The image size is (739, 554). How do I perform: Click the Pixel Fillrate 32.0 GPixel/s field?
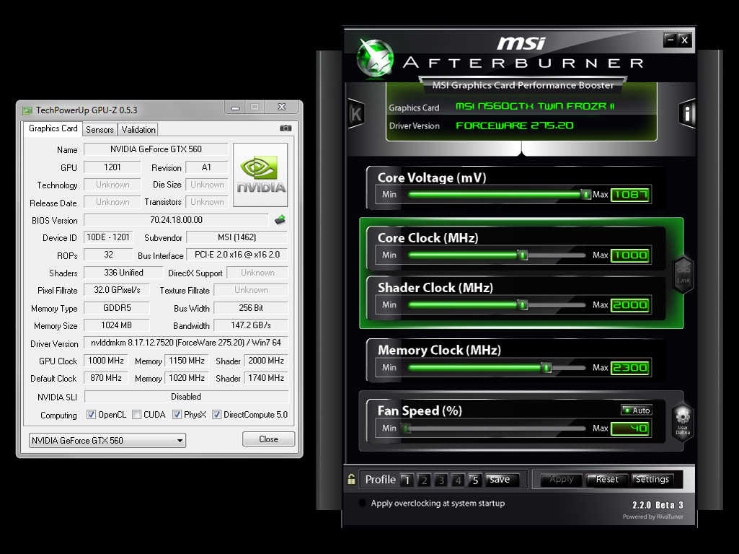click(x=117, y=290)
